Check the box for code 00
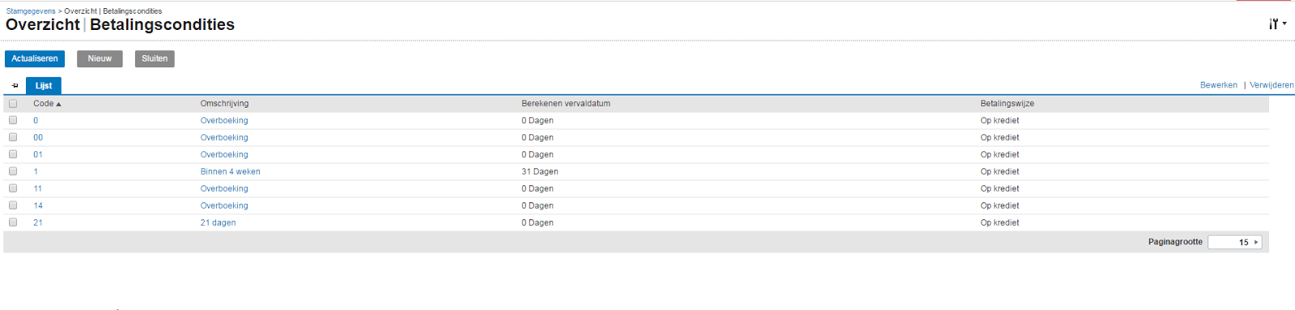 click(x=13, y=137)
